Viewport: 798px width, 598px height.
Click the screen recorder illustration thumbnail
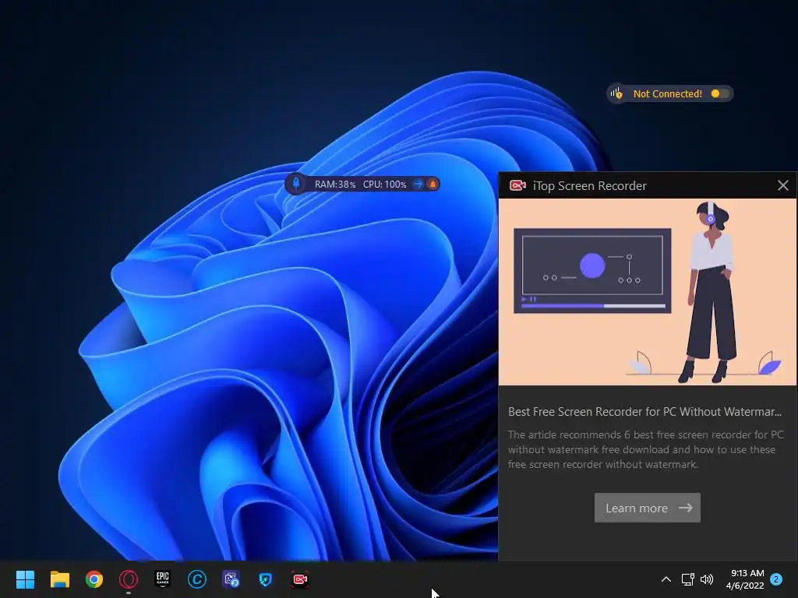coord(648,292)
